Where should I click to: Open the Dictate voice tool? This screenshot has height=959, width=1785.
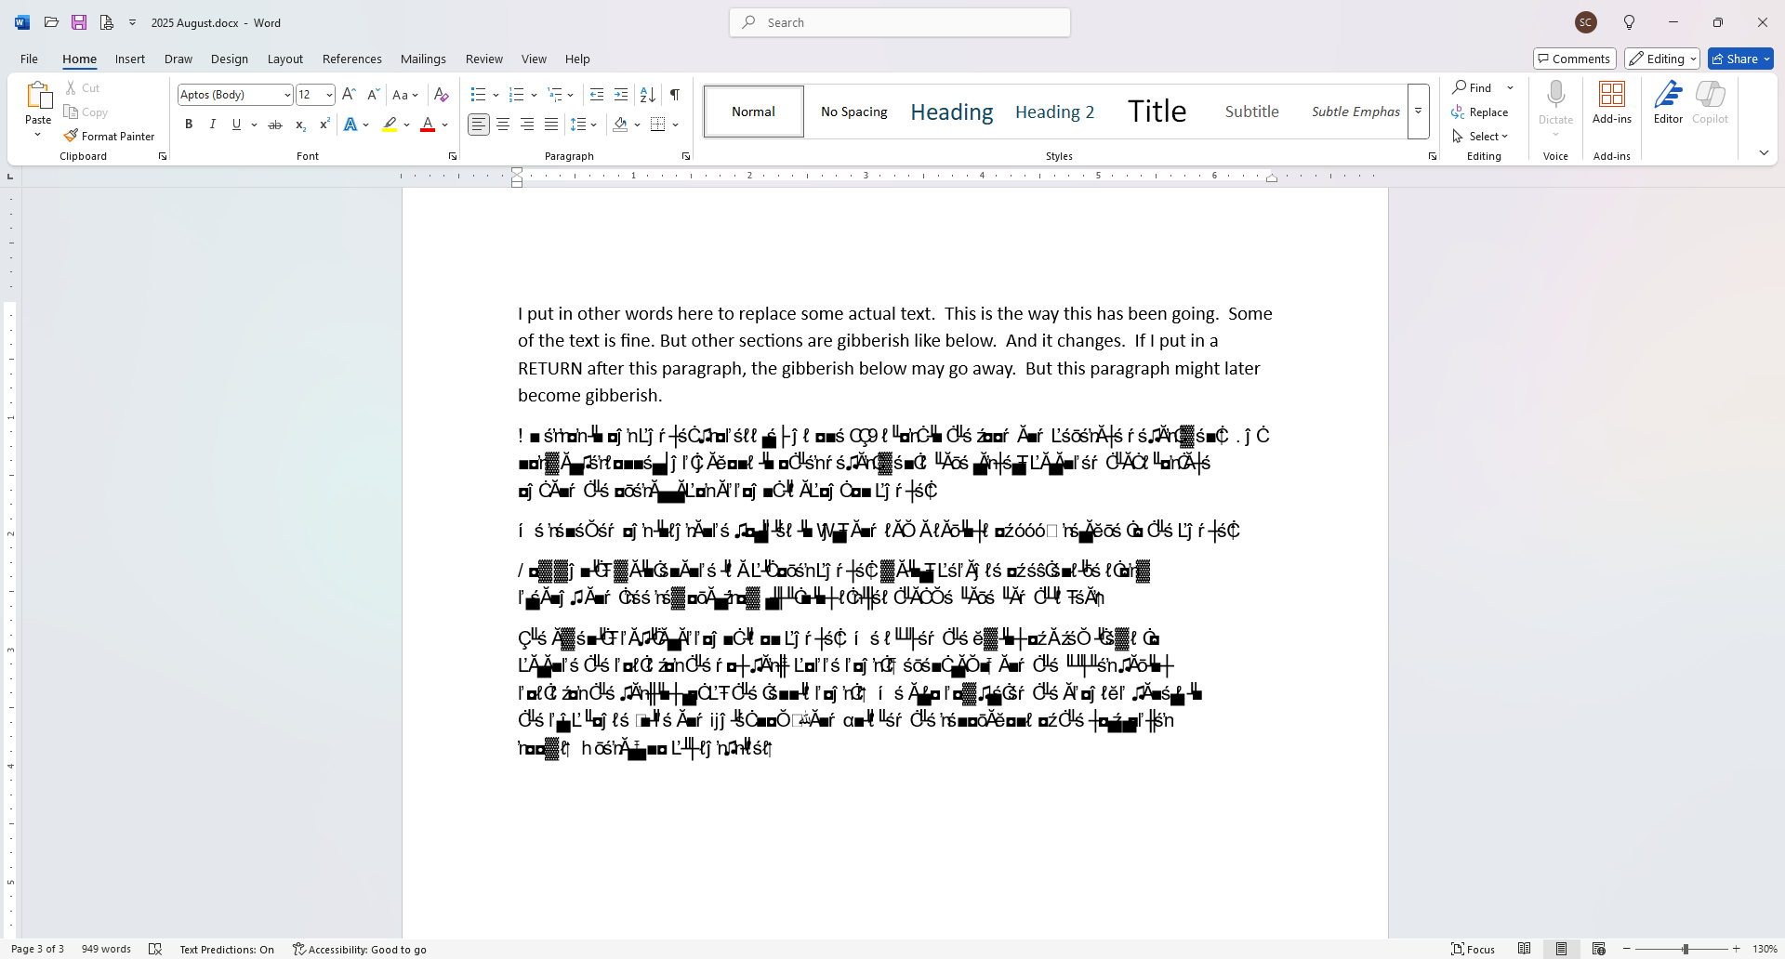(x=1555, y=102)
